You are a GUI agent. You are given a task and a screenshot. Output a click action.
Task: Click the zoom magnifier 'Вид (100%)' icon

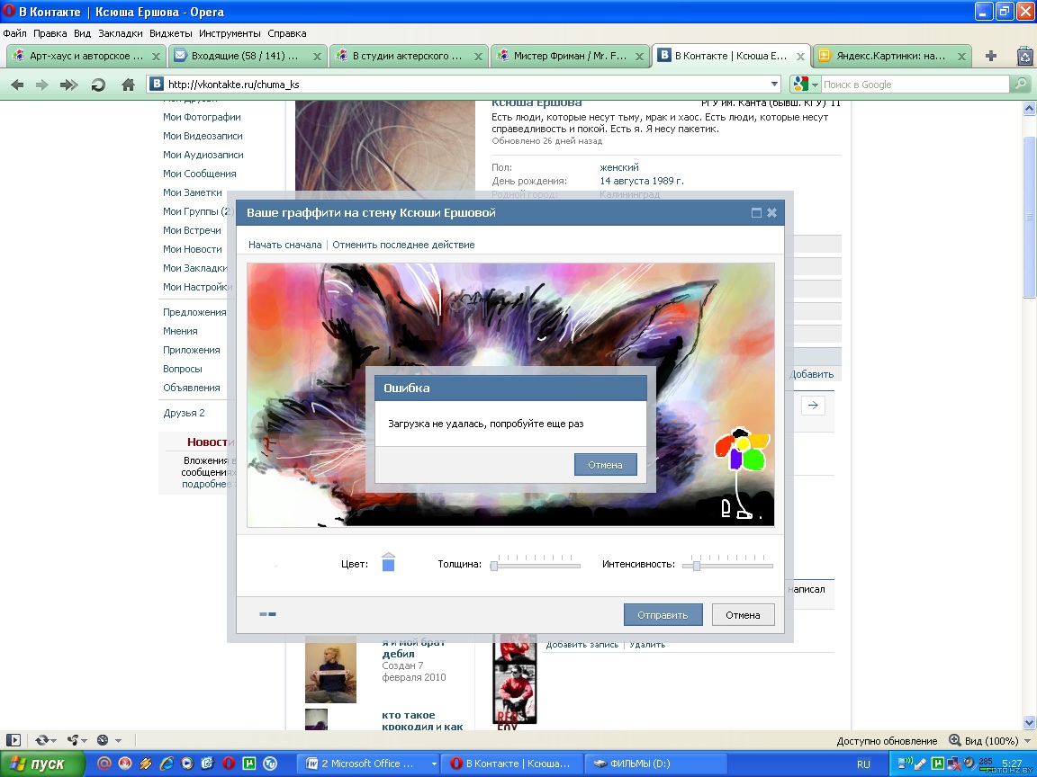click(955, 741)
